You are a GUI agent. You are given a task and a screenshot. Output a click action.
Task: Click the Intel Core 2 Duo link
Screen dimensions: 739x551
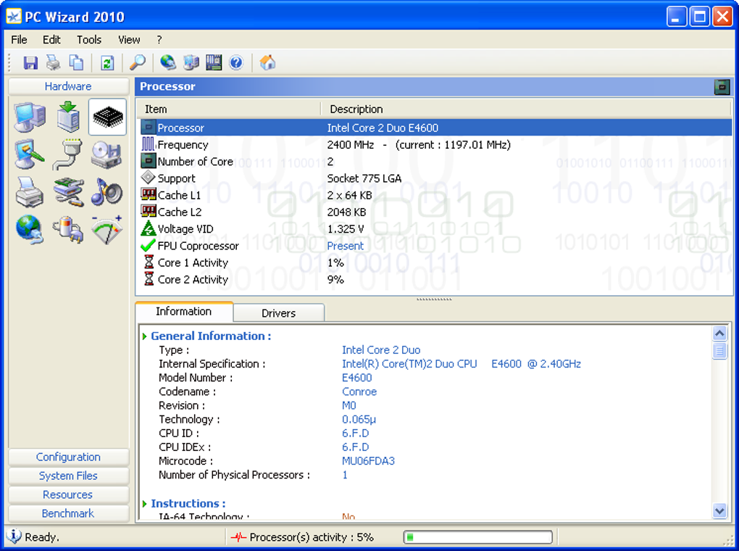[381, 349]
